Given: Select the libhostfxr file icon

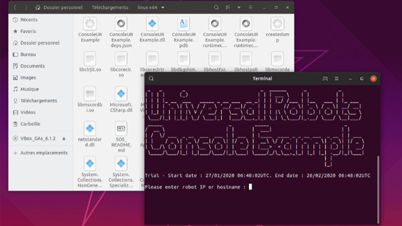Looking at the screenshot, I should [215, 59].
